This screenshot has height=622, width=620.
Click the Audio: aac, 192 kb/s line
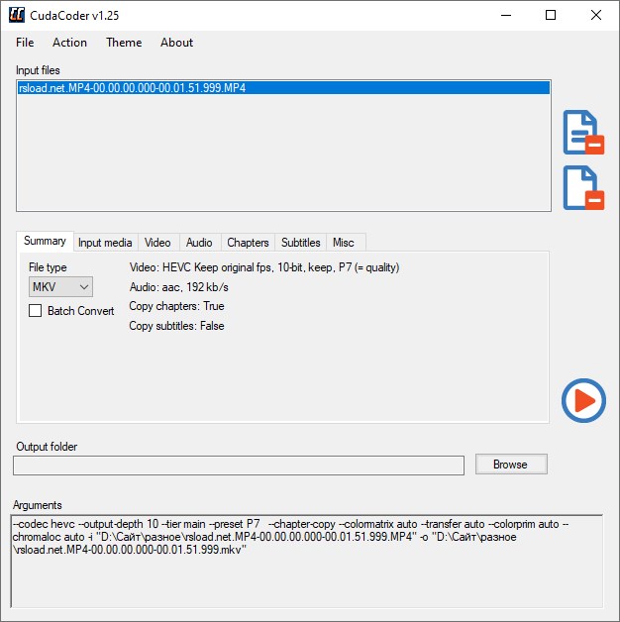[179, 287]
